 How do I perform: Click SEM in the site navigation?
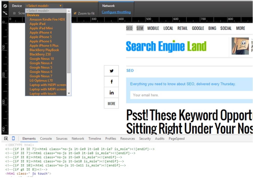pos(140,28)
